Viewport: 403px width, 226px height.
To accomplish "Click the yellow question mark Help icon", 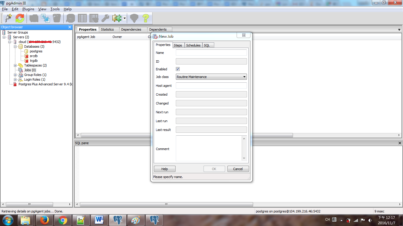I will (146, 18).
